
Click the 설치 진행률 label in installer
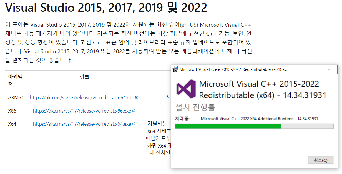[x=195, y=107]
